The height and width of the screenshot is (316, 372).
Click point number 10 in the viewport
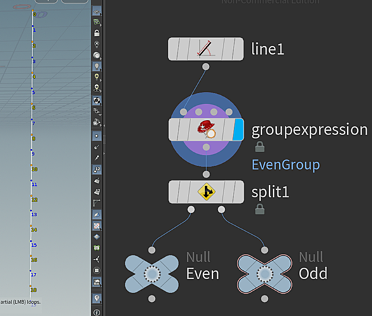(x=35, y=169)
